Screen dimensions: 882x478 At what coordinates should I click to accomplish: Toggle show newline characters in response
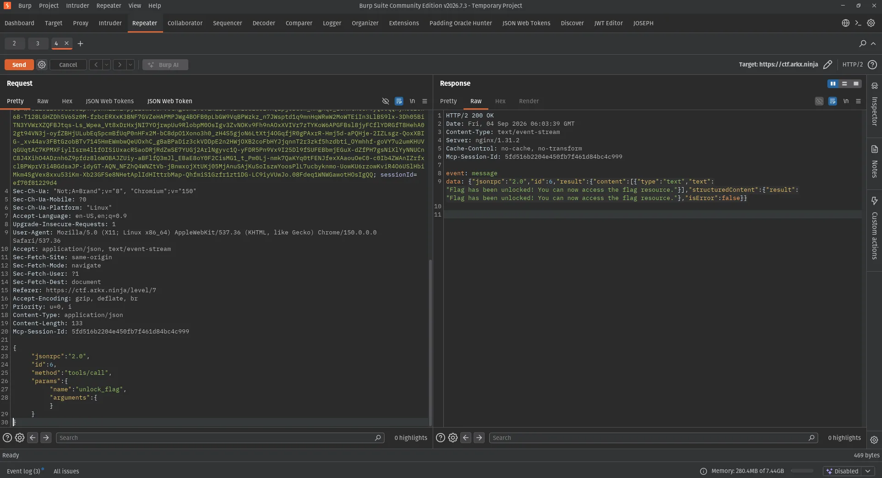846,101
